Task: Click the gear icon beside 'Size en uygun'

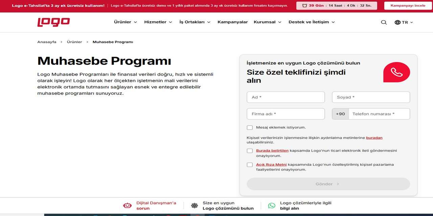Action: pyautogui.click(x=195, y=206)
